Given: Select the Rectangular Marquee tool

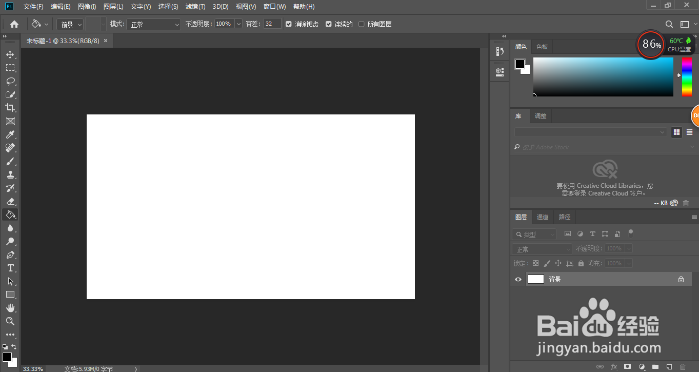Looking at the screenshot, I should click(x=10, y=68).
